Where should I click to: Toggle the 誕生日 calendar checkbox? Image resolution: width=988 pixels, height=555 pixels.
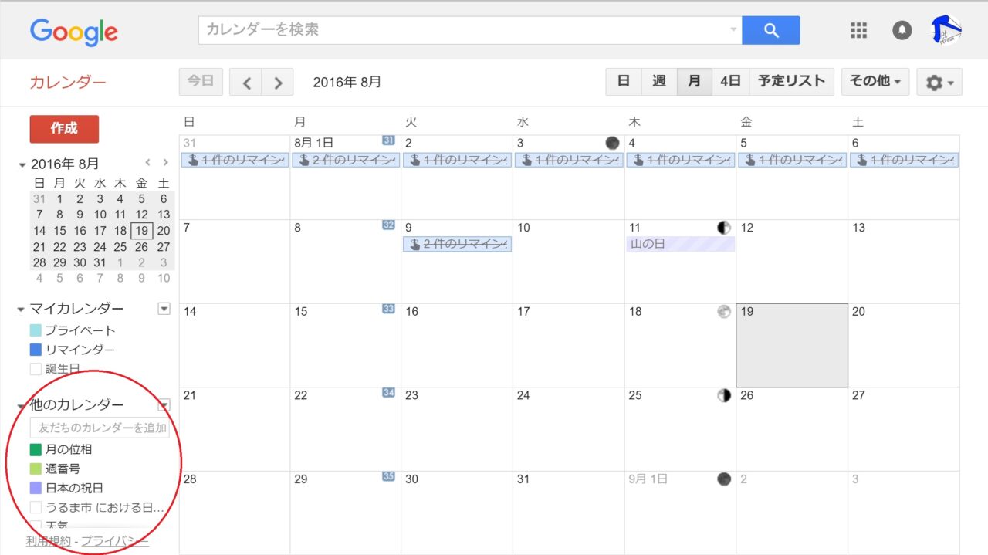click(x=36, y=369)
